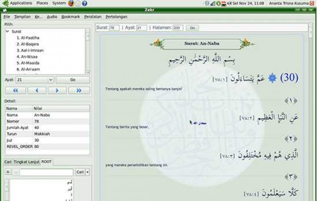
Task: Open the Peralatan menu
Action: pos(93,17)
